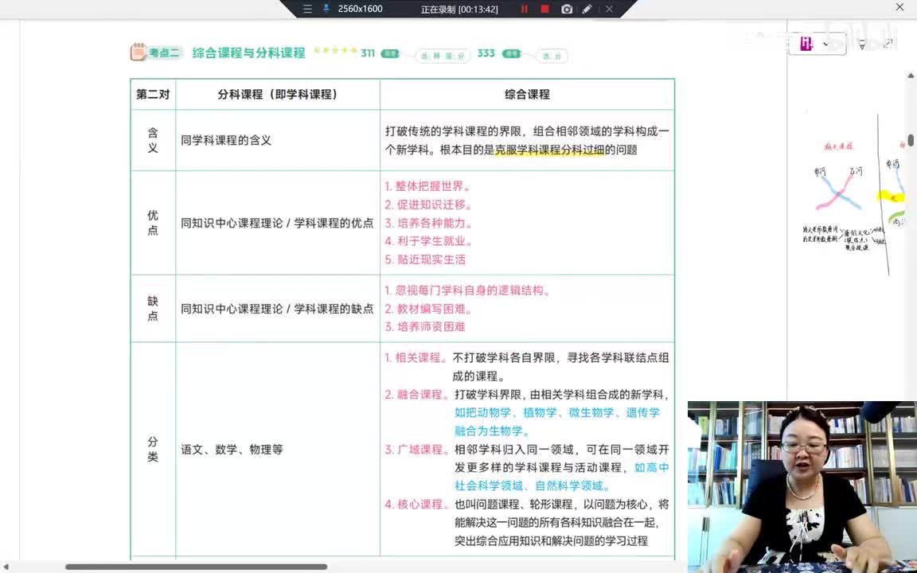The width and height of the screenshot is (917, 573).
Task: Click cell 同知识中心课程理论 / 学科课程的缺点
Action: 277,309
